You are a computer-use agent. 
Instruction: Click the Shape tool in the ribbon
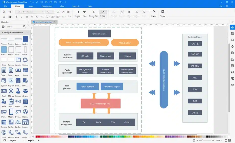coord(77,13)
